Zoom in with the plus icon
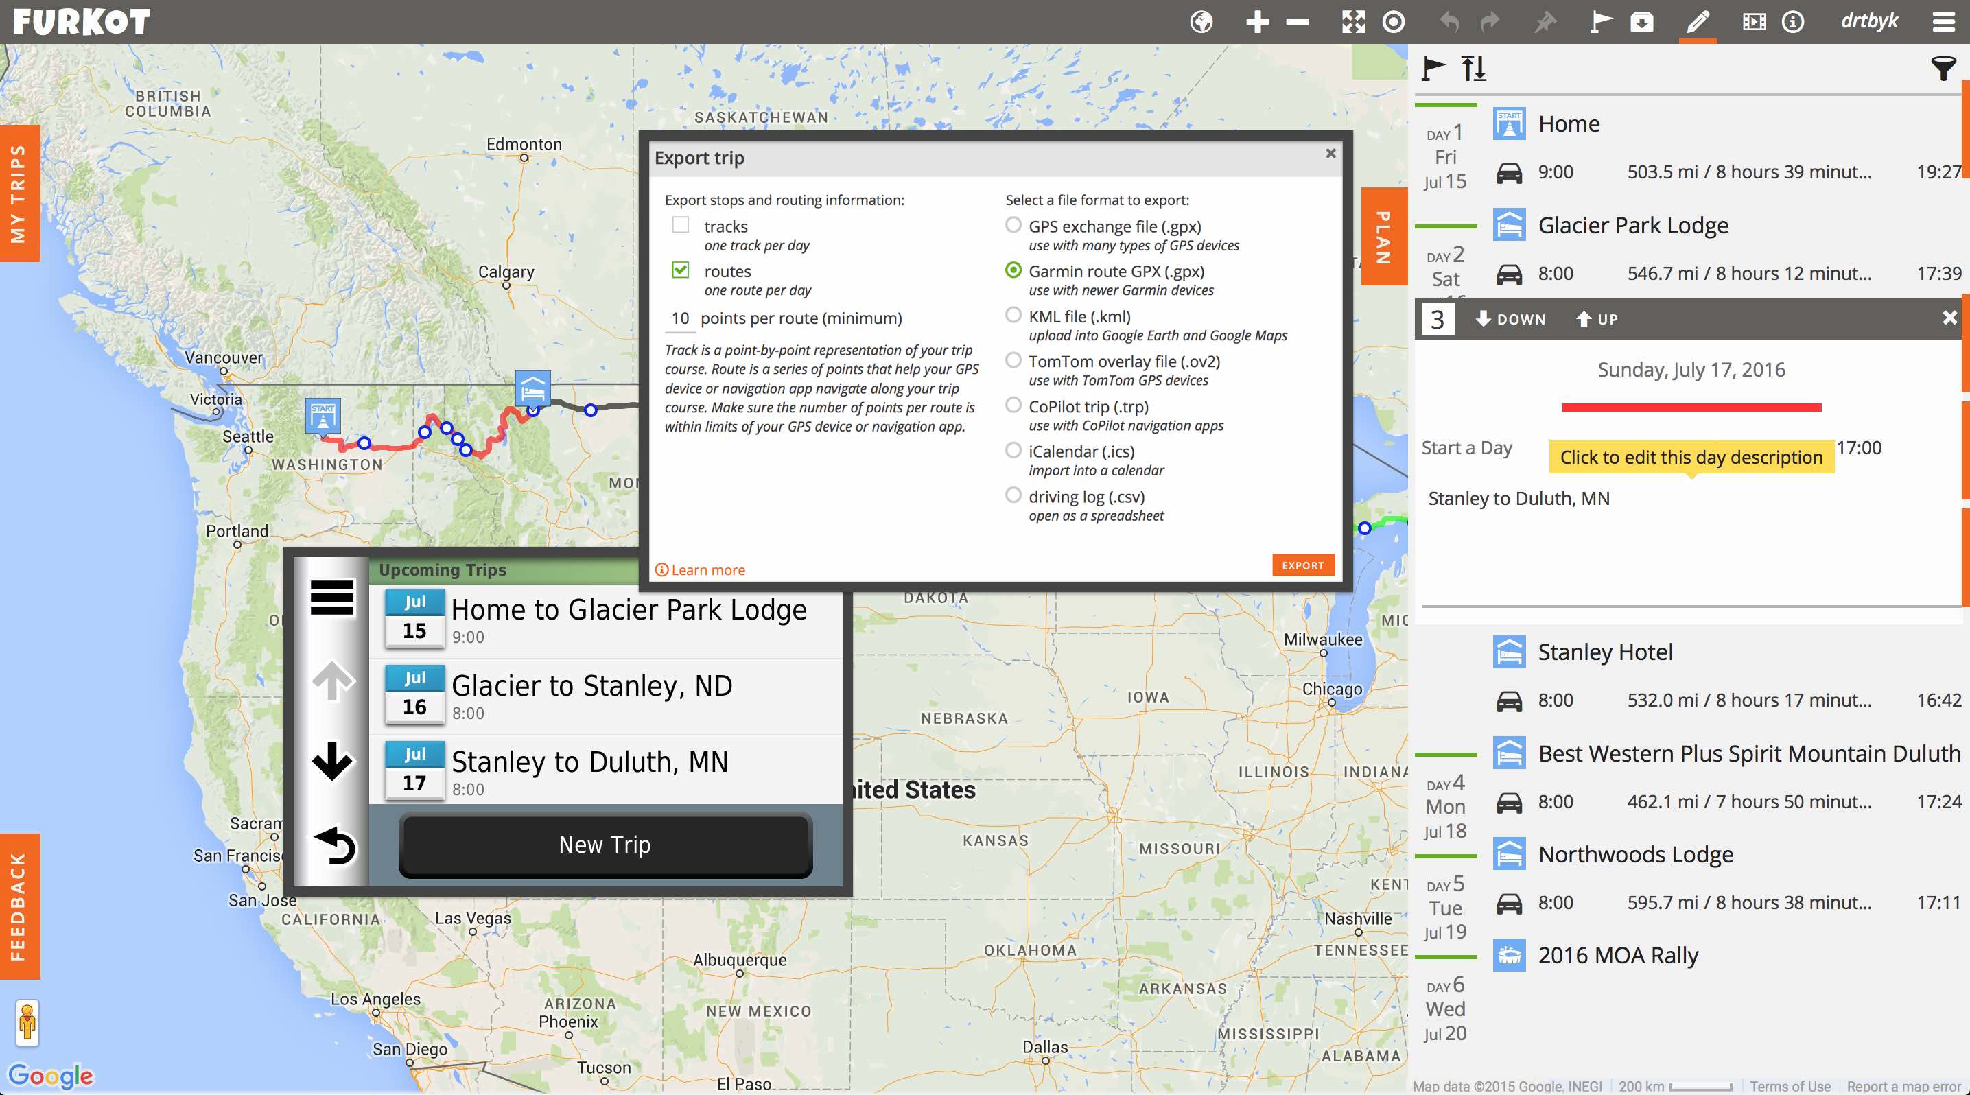 point(1257,22)
